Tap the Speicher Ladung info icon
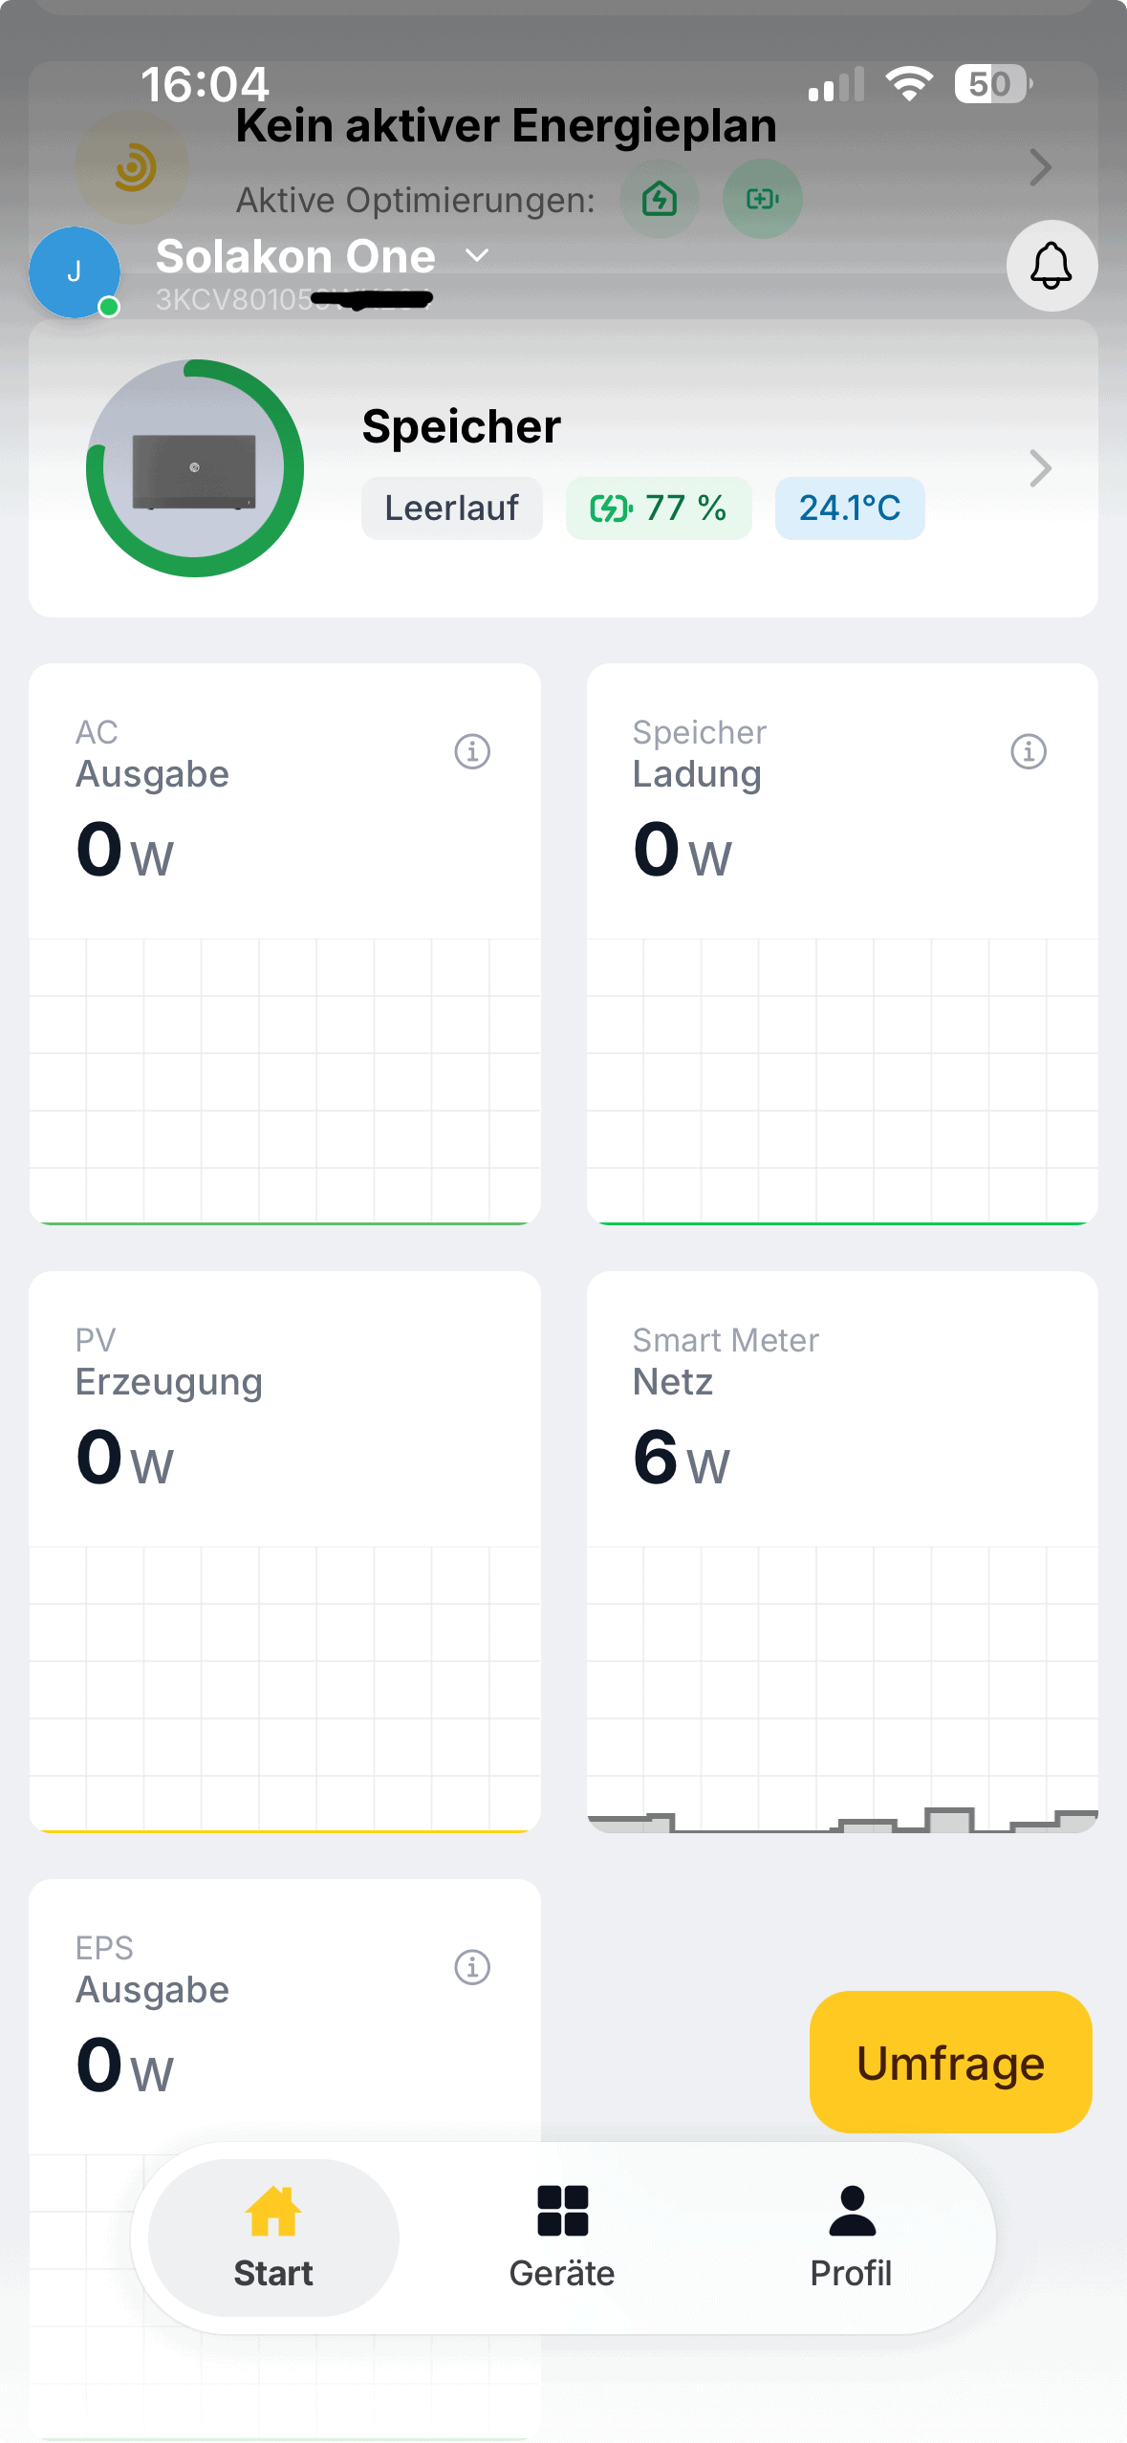The image size is (1127, 2443). click(x=1029, y=751)
